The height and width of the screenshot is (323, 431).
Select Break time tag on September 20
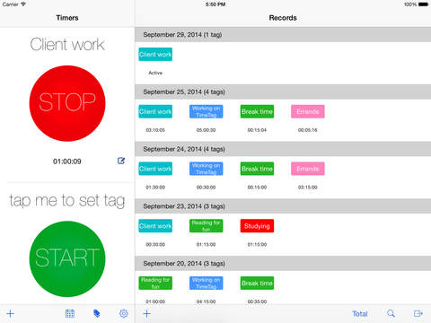pyautogui.click(x=257, y=283)
